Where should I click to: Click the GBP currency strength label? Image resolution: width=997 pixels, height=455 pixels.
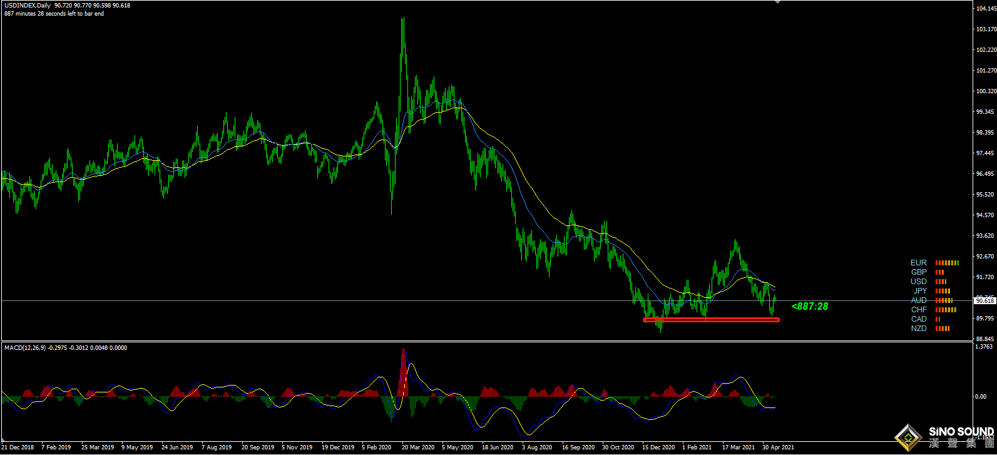coord(918,272)
